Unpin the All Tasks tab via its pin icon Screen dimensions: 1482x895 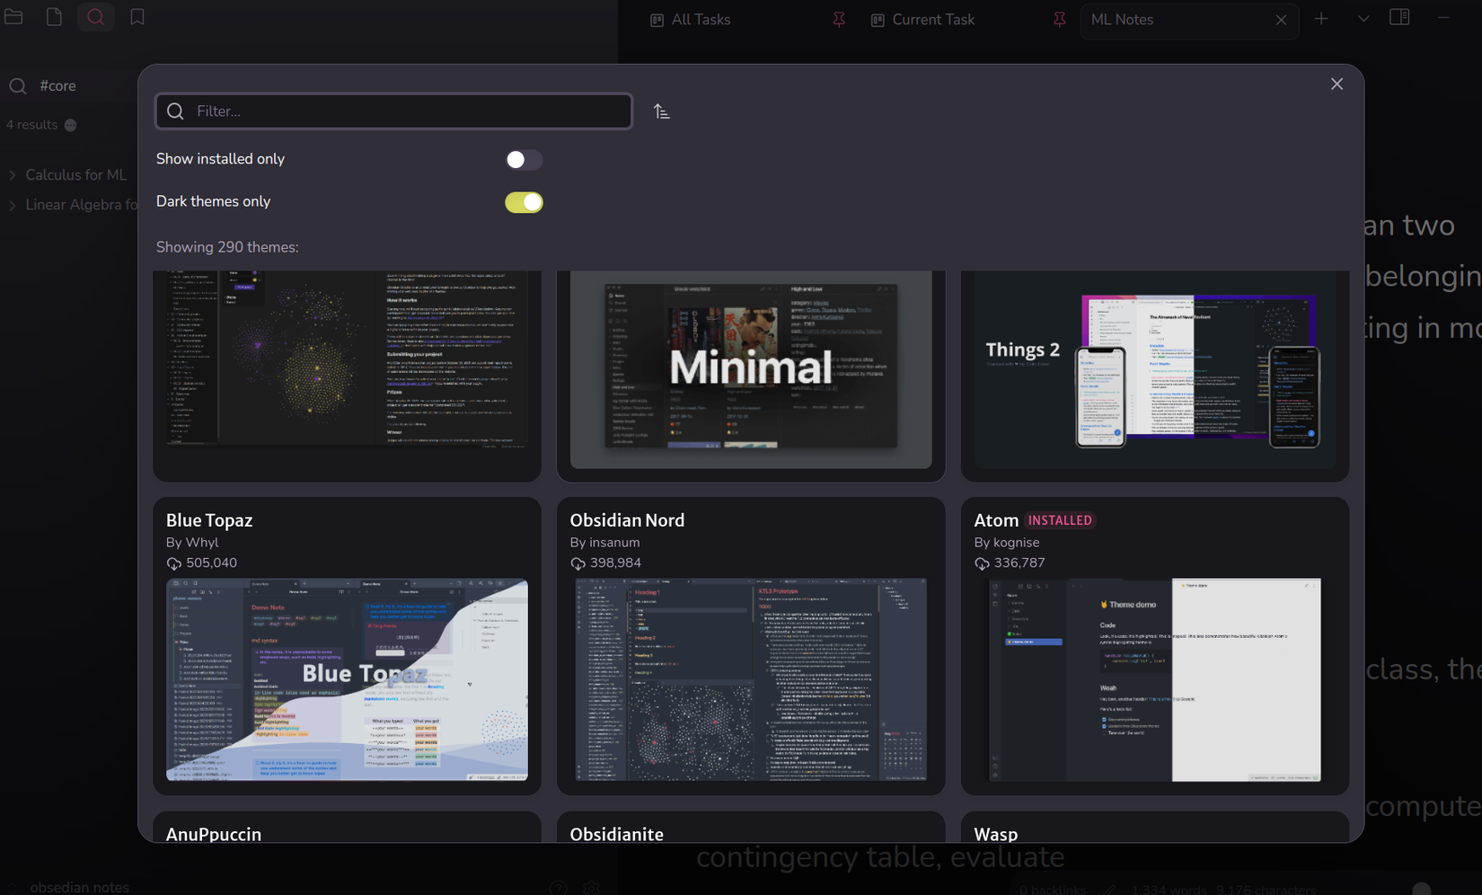click(838, 19)
